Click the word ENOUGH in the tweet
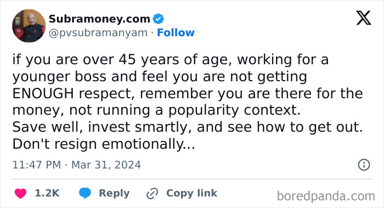Screen dimensions: 384x208 [x=43, y=93]
